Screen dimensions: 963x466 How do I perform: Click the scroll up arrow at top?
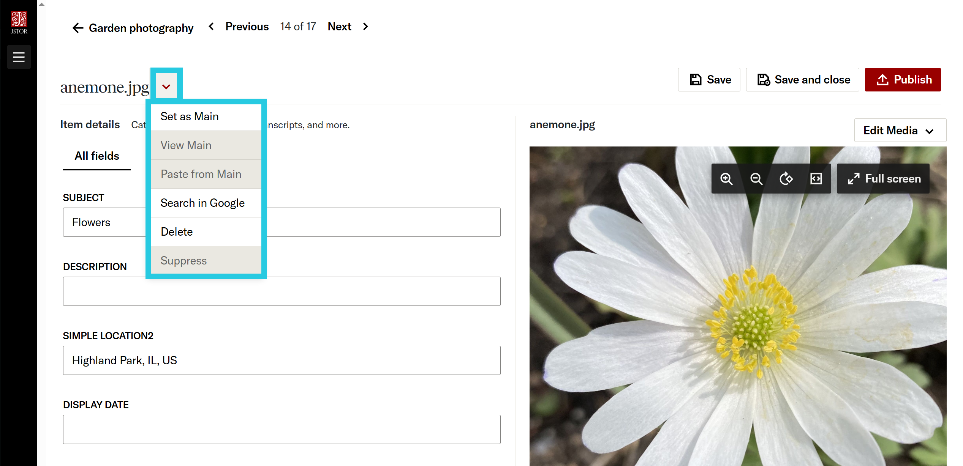pos(42,4)
